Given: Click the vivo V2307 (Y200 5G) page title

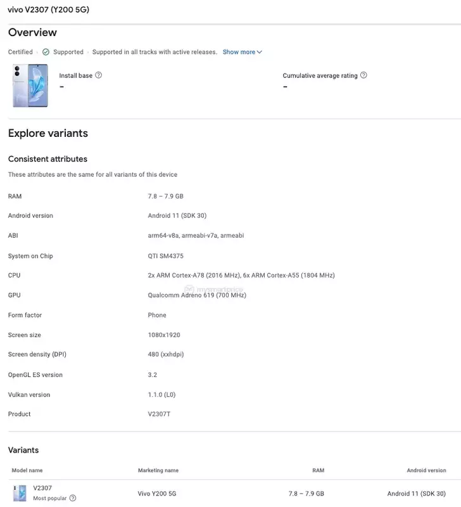Looking at the screenshot, I should (x=49, y=10).
